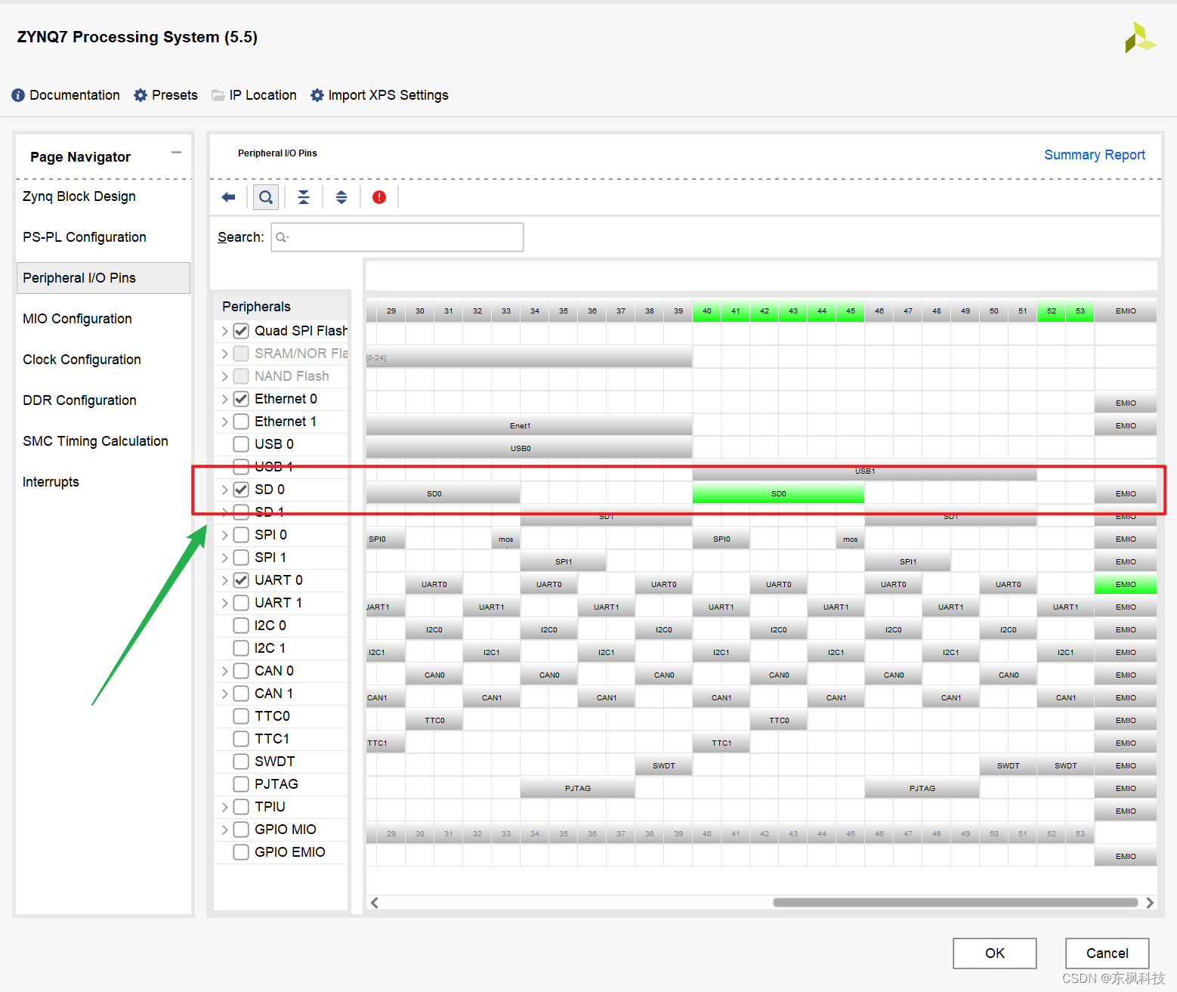Click the OK button
This screenshot has width=1177, height=992.
[995, 953]
